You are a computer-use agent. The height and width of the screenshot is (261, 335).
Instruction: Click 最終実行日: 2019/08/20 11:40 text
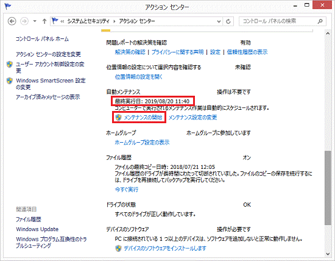[x=152, y=101]
